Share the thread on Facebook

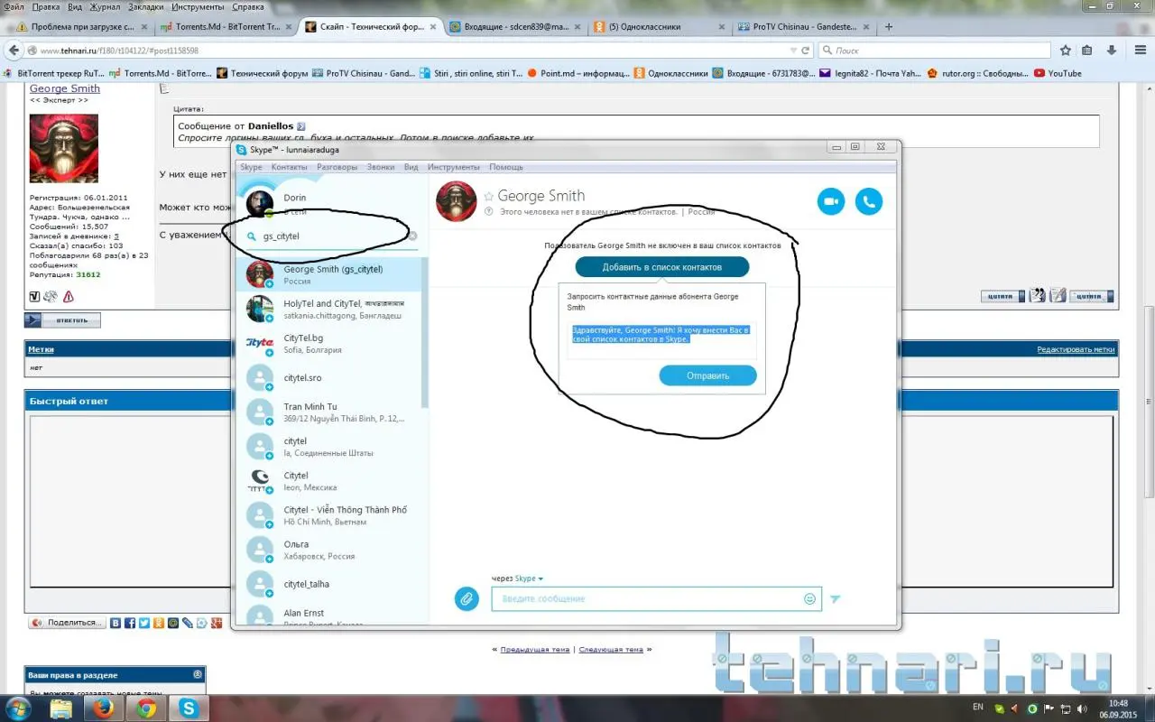point(130,623)
